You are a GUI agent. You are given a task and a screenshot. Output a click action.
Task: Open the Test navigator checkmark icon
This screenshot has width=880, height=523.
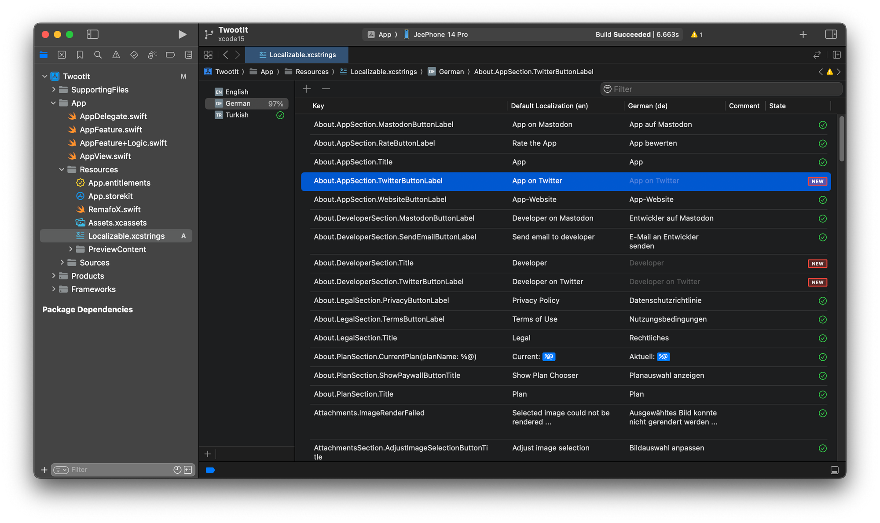(x=134, y=55)
